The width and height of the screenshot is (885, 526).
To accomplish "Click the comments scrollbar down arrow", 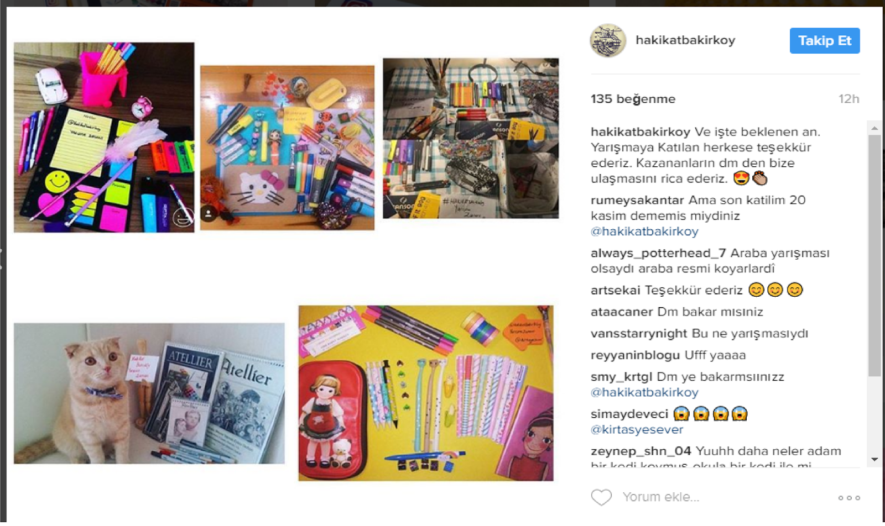I will (x=874, y=459).
